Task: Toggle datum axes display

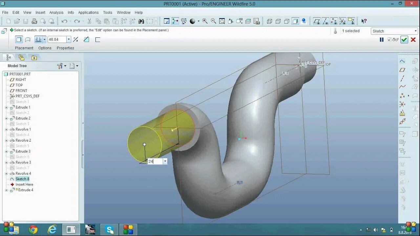Action: (325, 21)
